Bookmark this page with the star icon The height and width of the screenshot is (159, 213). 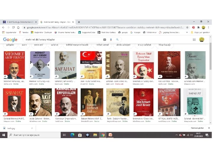pyautogui.click(x=187, y=27)
